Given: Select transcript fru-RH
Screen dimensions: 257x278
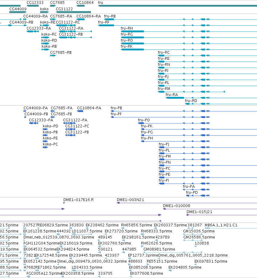Looking at the screenshot, I should pyautogui.click(x=127, y=28).
